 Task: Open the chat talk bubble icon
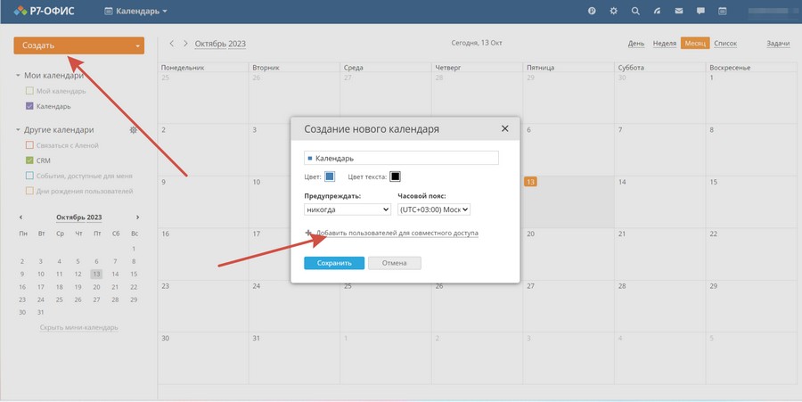click(700, 12)
